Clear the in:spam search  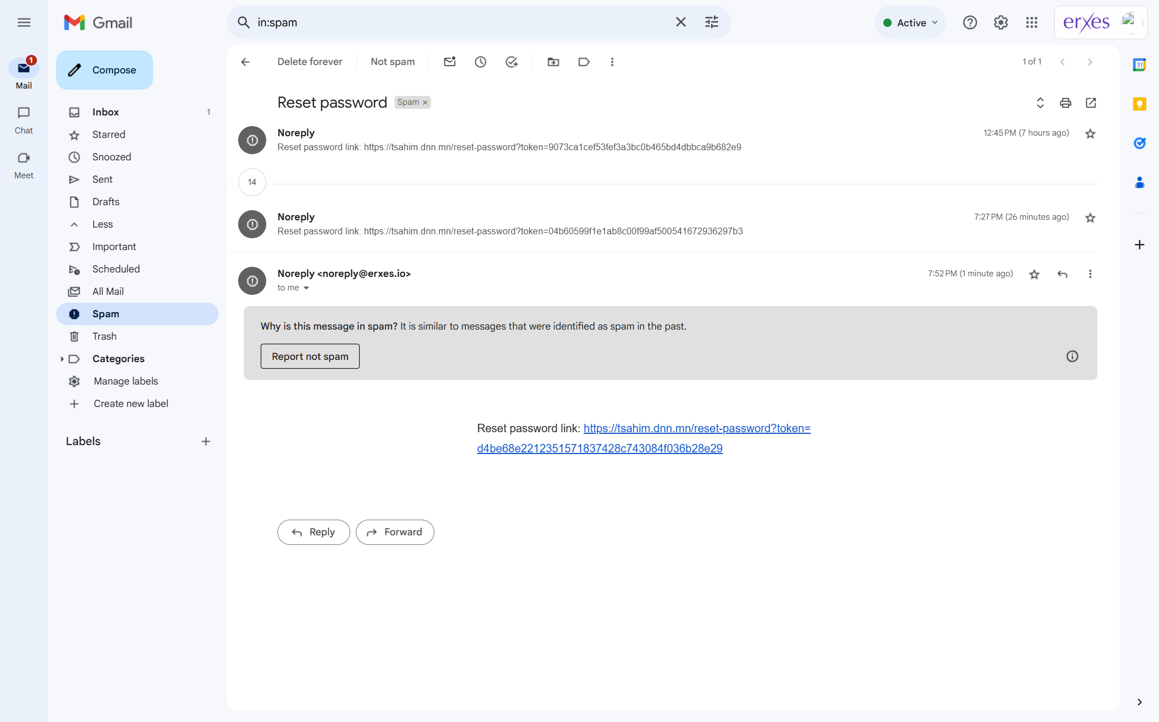tap(681, 22)
